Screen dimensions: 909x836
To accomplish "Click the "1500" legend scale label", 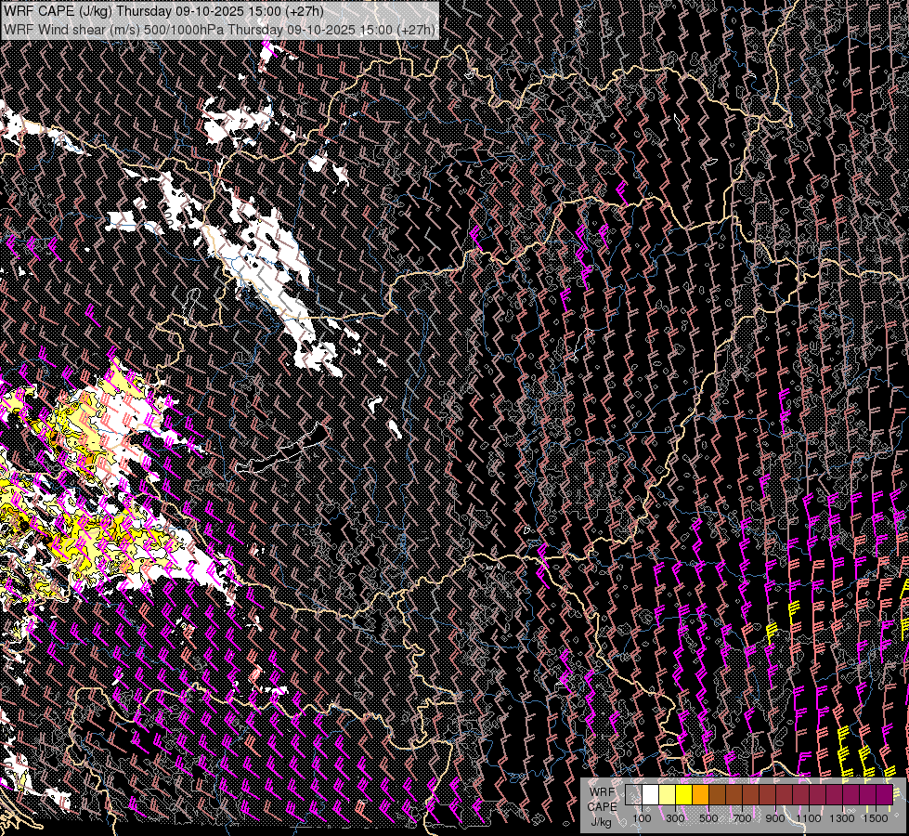I will pos(876,818).
